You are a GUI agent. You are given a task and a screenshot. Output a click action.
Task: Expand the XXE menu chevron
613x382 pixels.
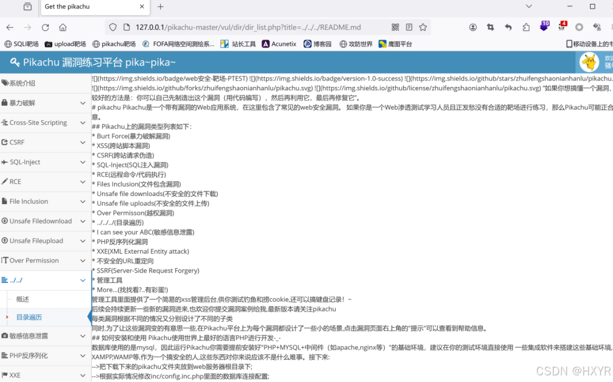(83, 375)
